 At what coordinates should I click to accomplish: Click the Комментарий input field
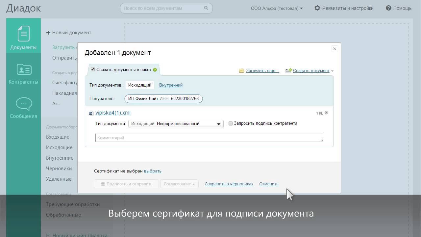click(x=209, y=138)
